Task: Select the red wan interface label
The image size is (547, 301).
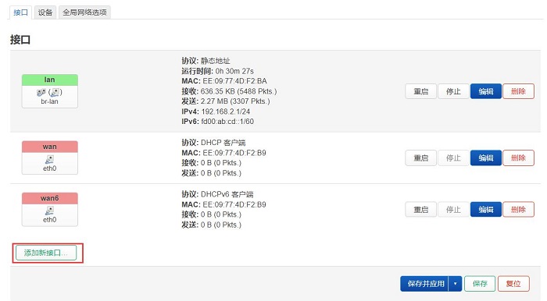Action: tap(50, 147)
